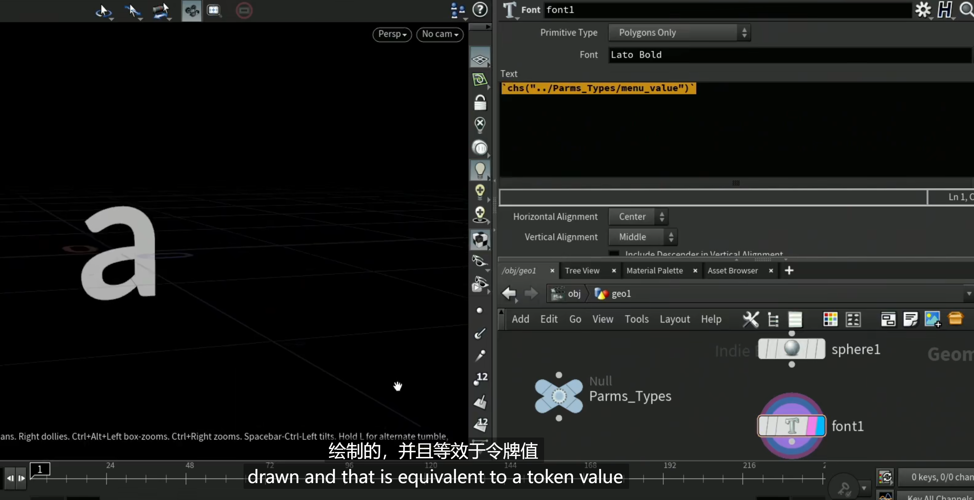Click the red stop/no-entry icon
Viewport: 974px width, 500px height.
tap(244, 10)
